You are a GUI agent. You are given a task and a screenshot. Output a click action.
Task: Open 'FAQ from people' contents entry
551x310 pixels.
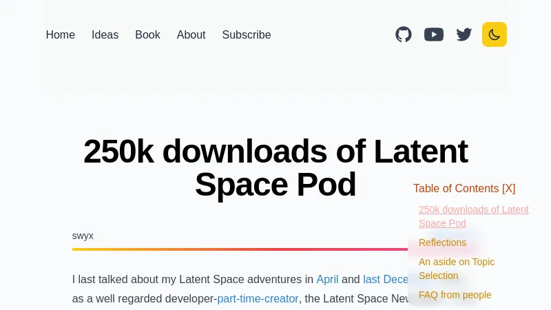[x=455, y=295]
